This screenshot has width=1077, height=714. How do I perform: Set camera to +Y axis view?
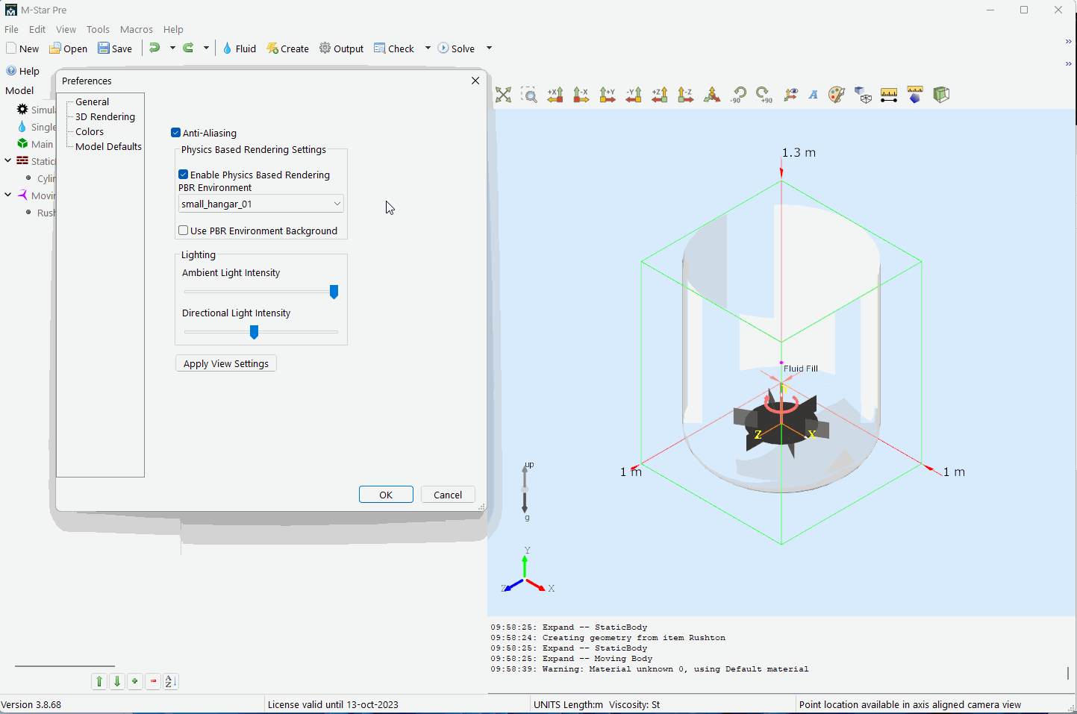[608, 95]
